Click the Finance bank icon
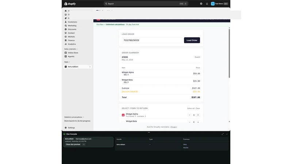292x164 pixels. (x=66, y=40)
